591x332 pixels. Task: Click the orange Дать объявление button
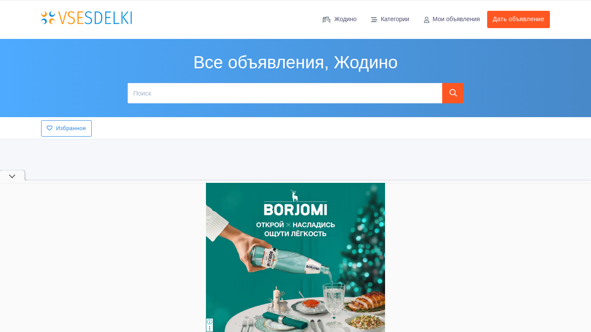click(518, 19)
